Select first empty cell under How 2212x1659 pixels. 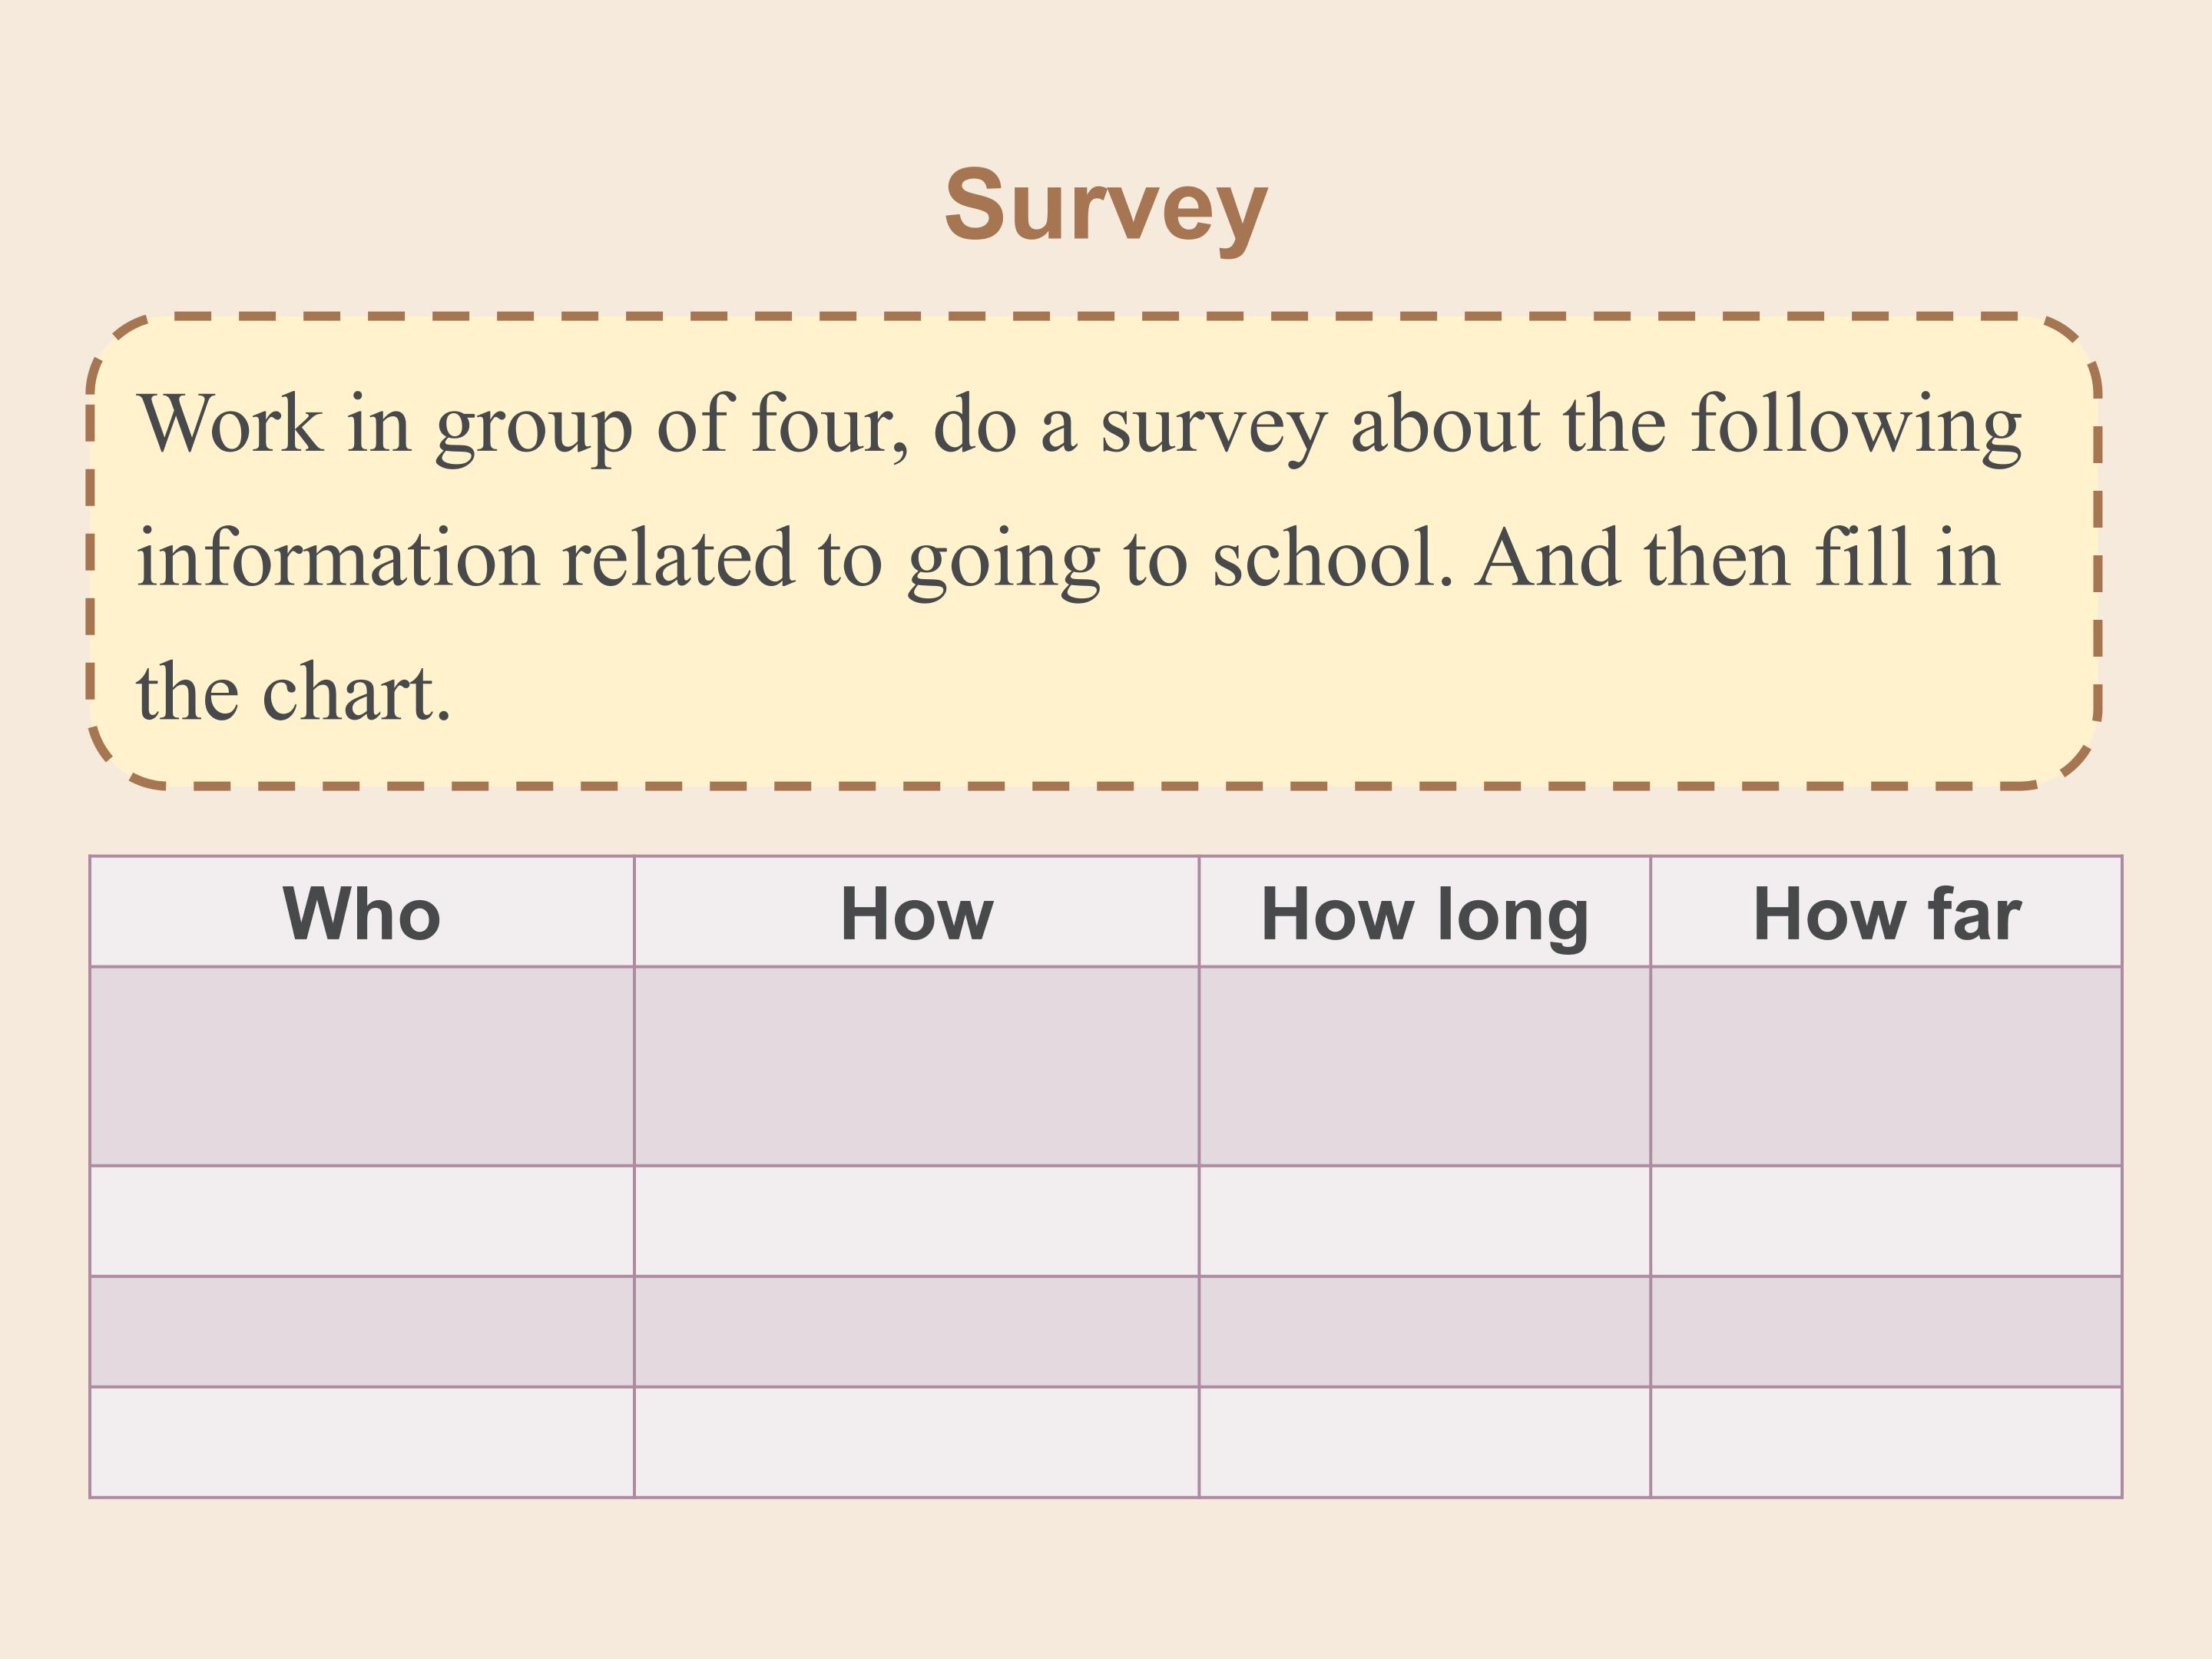coord(917,1066)
